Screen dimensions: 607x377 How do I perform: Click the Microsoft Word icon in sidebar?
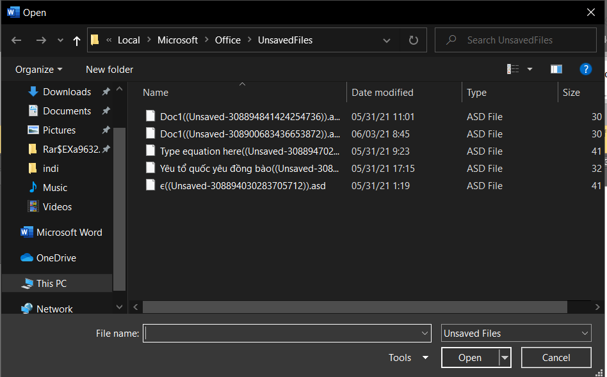click(26, 232)
